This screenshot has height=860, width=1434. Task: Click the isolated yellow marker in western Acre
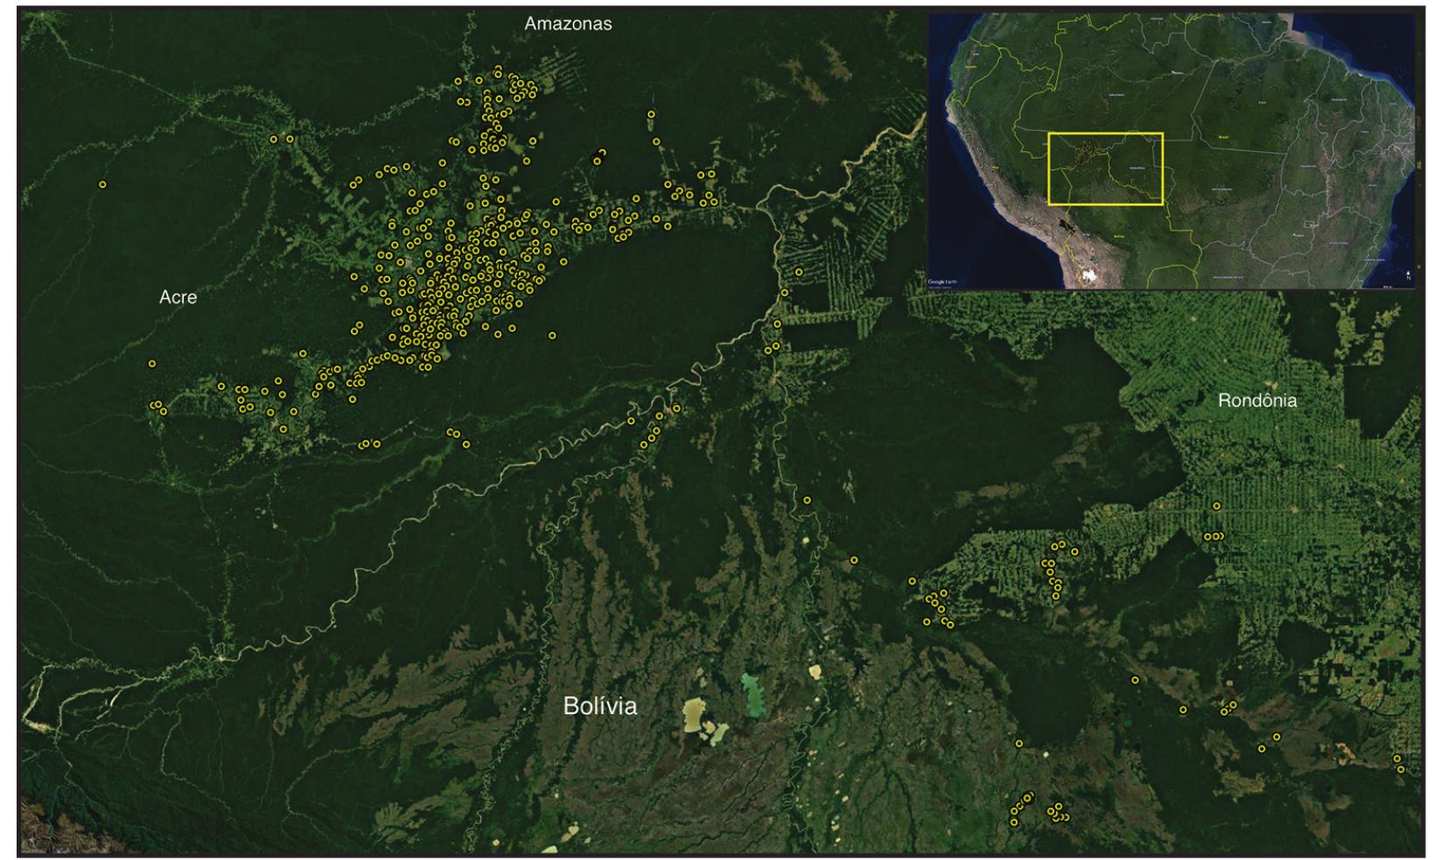tap(102, 184)
